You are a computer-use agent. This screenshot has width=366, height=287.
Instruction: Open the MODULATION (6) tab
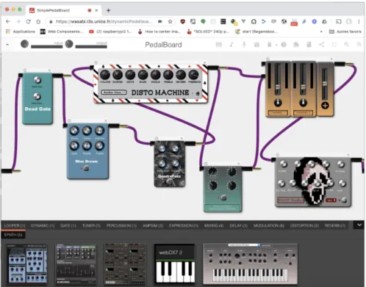[269, 225]
